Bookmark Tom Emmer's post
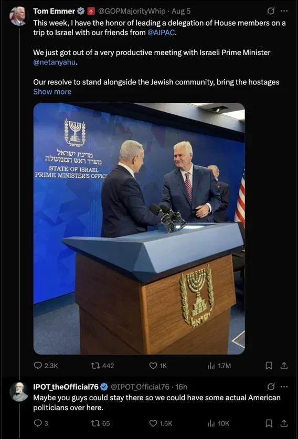Screen dimensions: 298x439 [269, 366]
